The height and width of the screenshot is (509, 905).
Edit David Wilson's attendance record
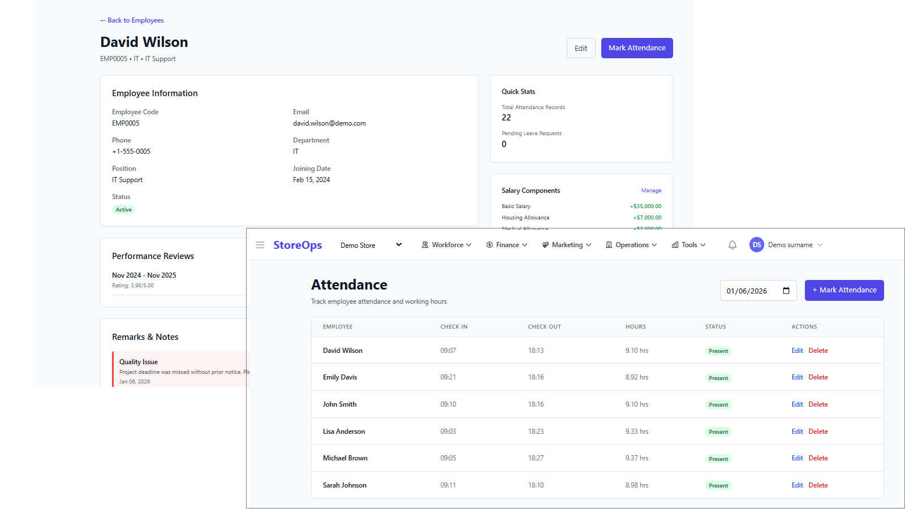click(797, 351)
